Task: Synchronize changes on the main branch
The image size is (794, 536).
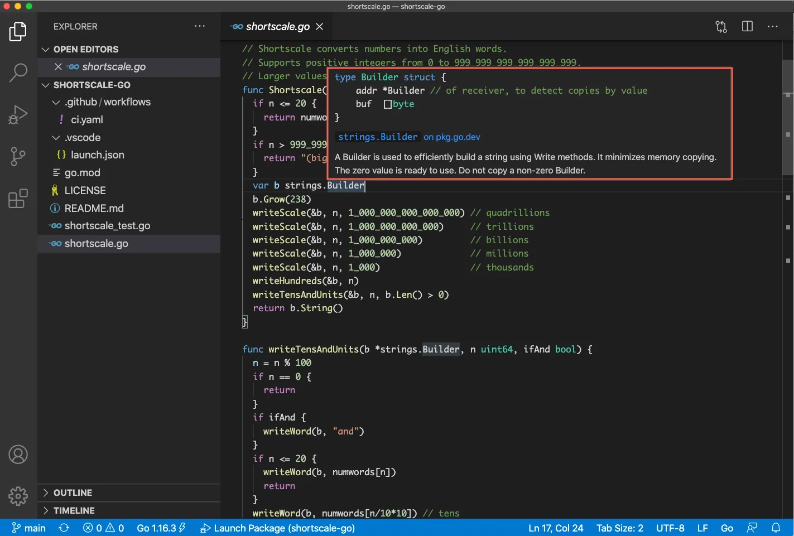Action: point(64,528)
